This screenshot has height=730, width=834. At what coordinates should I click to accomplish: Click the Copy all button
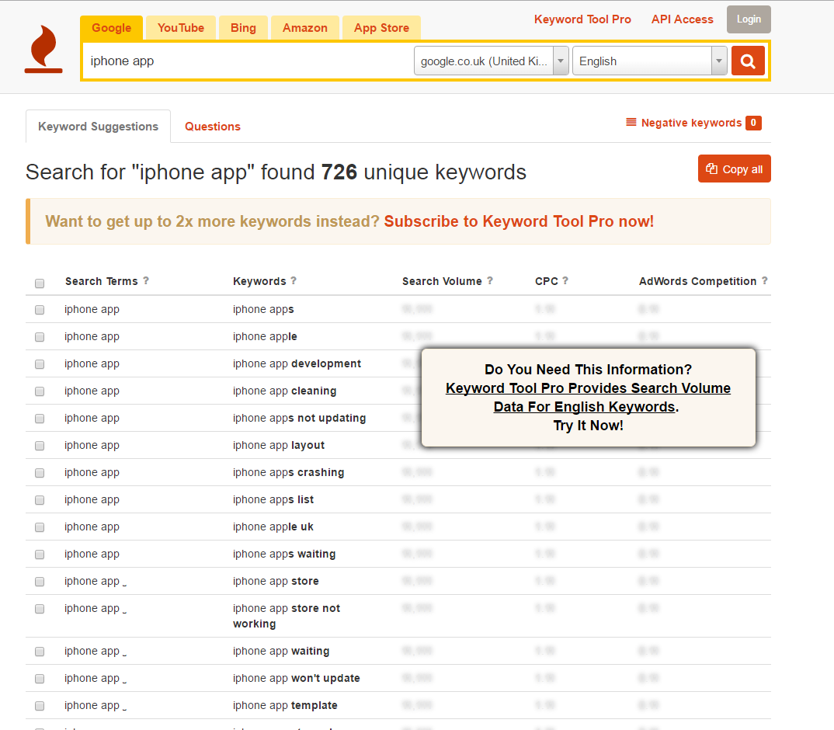(x=734, y=169)
